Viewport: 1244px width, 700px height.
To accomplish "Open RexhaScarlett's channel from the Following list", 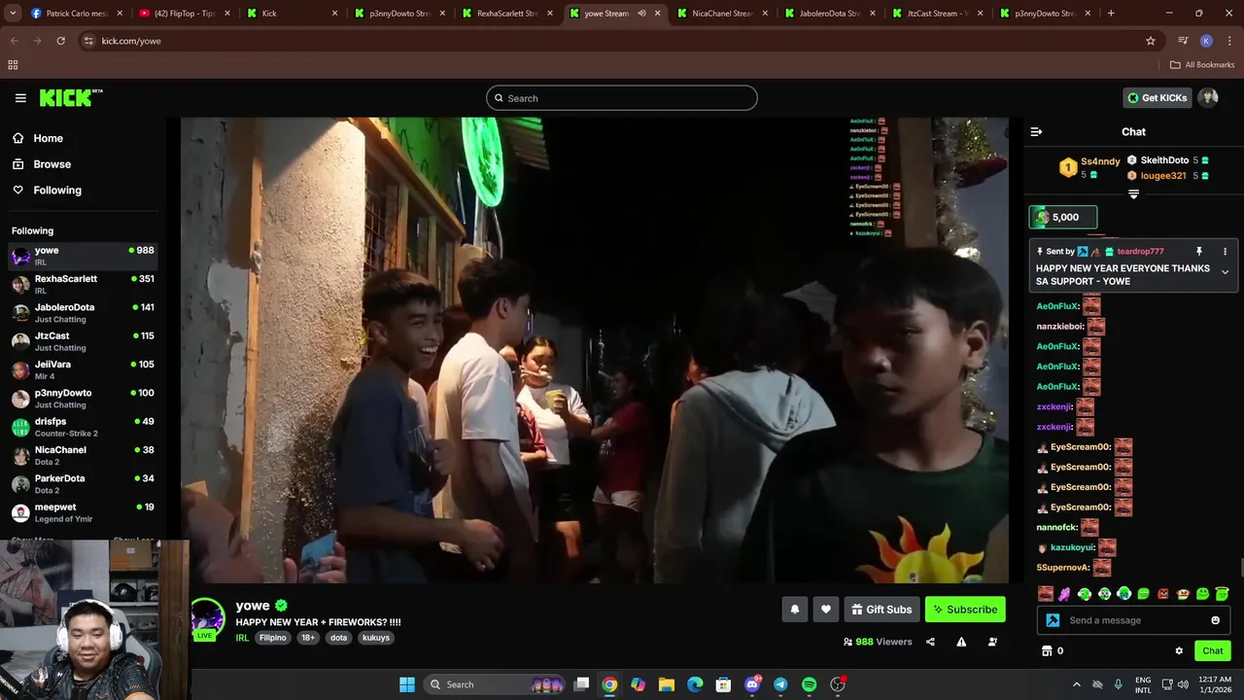I will pyautogui.click(x=83, y=284).
